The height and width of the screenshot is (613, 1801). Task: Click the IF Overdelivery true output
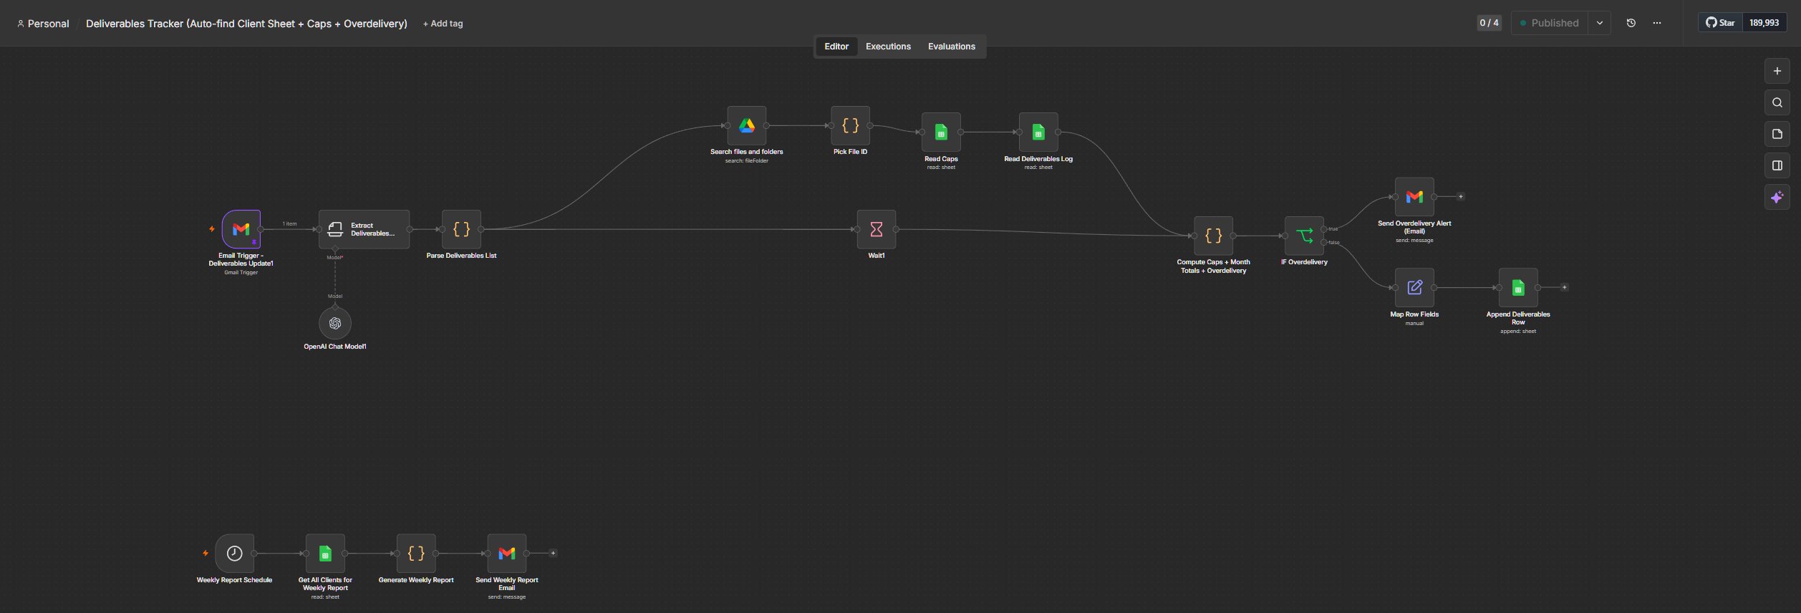(1324, 229)
